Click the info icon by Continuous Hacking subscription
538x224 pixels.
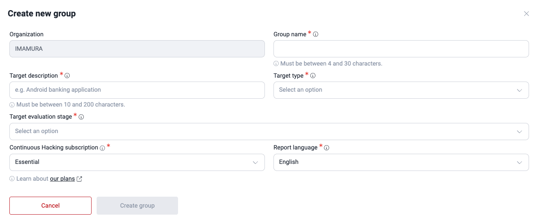(x=102, y=148)
